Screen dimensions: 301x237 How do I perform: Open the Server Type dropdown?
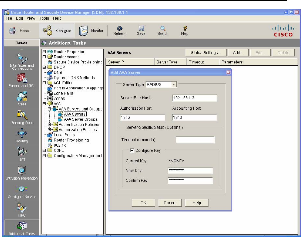click(x=174, y=84)
